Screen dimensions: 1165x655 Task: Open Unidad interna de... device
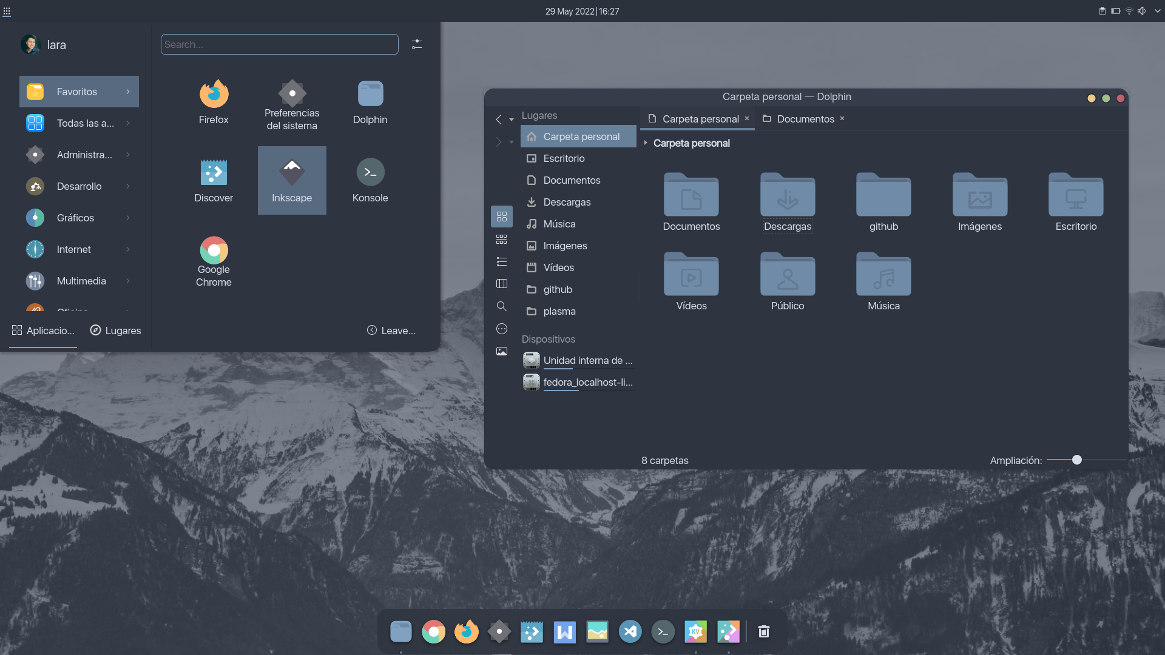pos(578,360)
